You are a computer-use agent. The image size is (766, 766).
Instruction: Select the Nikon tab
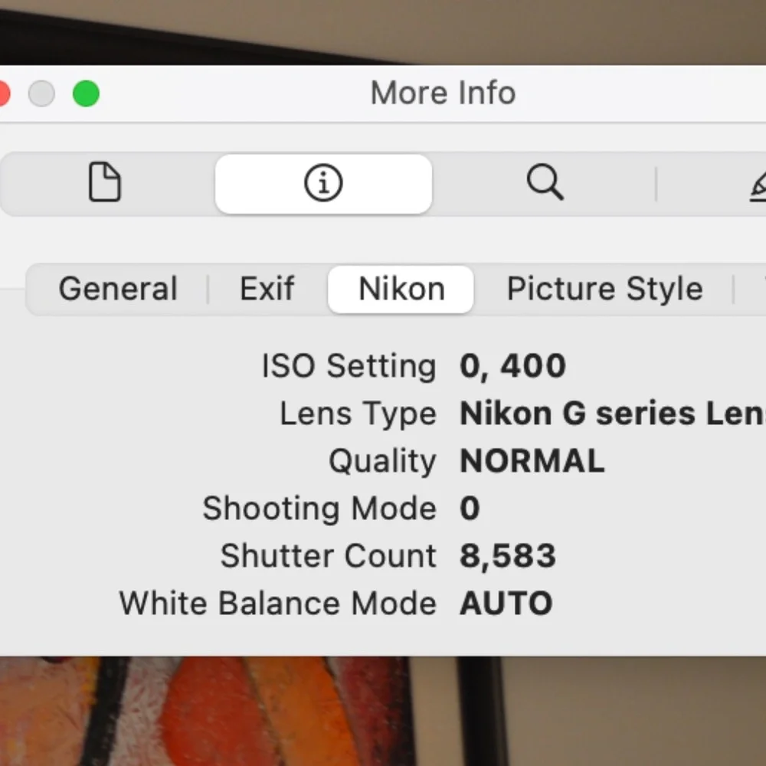[401, 290]
